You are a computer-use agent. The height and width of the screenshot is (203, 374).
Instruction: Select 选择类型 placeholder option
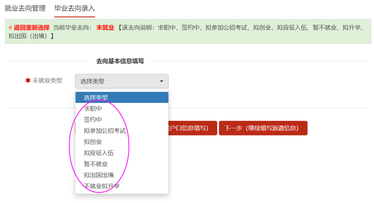122,97
